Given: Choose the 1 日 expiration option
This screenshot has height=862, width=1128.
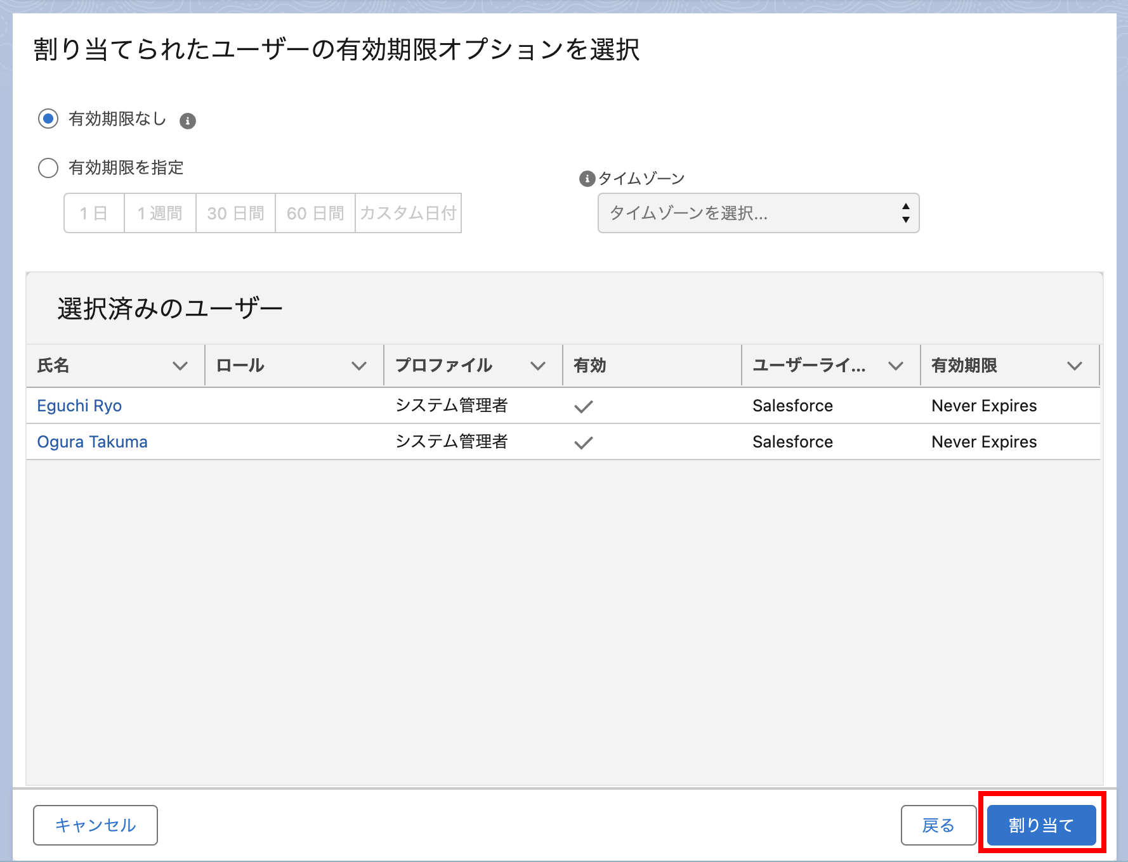Looking at the screenshot, I should pos(94,214).
